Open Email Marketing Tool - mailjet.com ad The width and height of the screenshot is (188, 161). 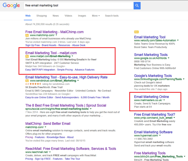click(x=51, y=53)
